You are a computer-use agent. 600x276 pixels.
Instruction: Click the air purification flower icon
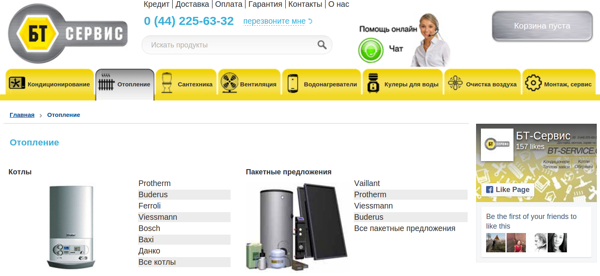coord(456,84)
